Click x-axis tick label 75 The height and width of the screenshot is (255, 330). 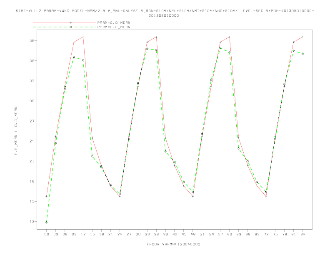[275, 234]
